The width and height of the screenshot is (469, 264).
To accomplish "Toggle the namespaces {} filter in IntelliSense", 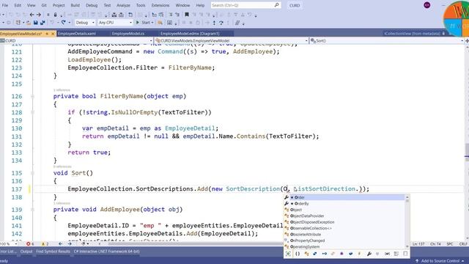I will click(298, 254).
